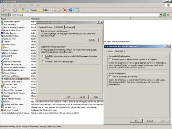
Task: Sort by the Name column header
Action: [15, 19]
